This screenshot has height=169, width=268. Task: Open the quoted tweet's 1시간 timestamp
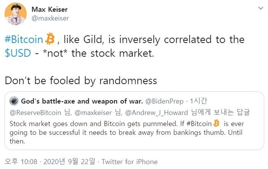(198, 101)
